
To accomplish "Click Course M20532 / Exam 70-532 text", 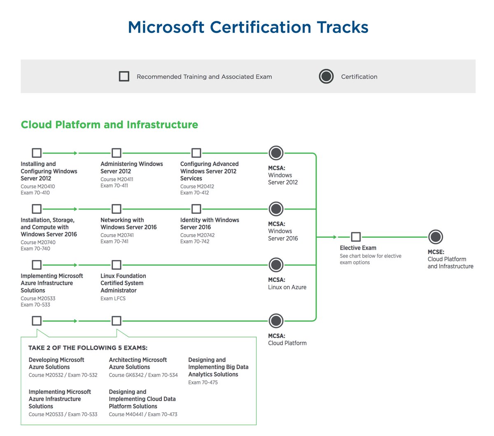I will pyautogui.click(x=63, y=375).
